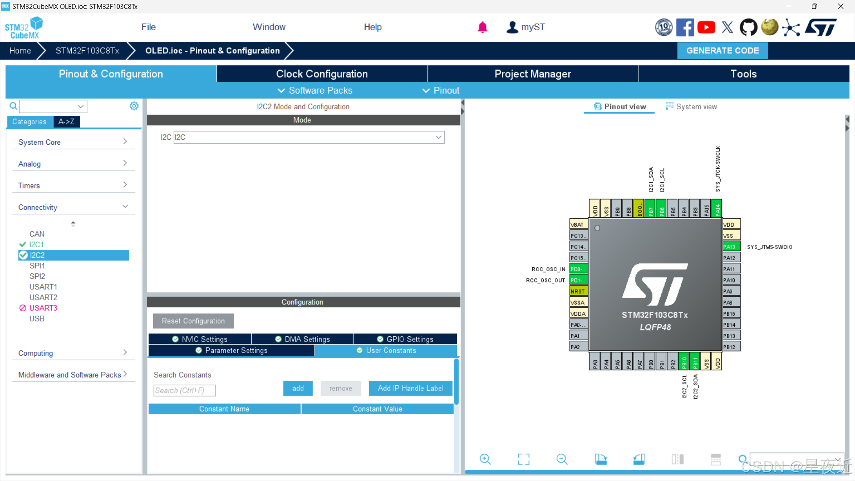Click the zoom in magnifier icon
The height and width of the screenshot is (481, 855).
click(x=485, y=459)
